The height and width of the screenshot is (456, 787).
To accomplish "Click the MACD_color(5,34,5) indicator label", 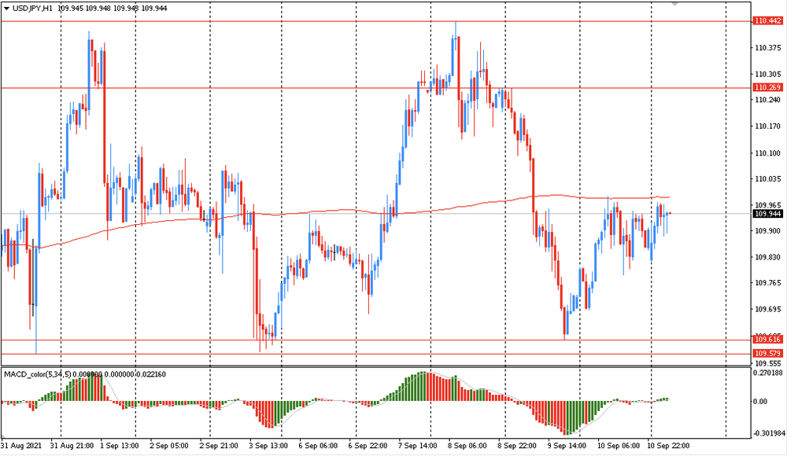I will (x=38, y=374).
